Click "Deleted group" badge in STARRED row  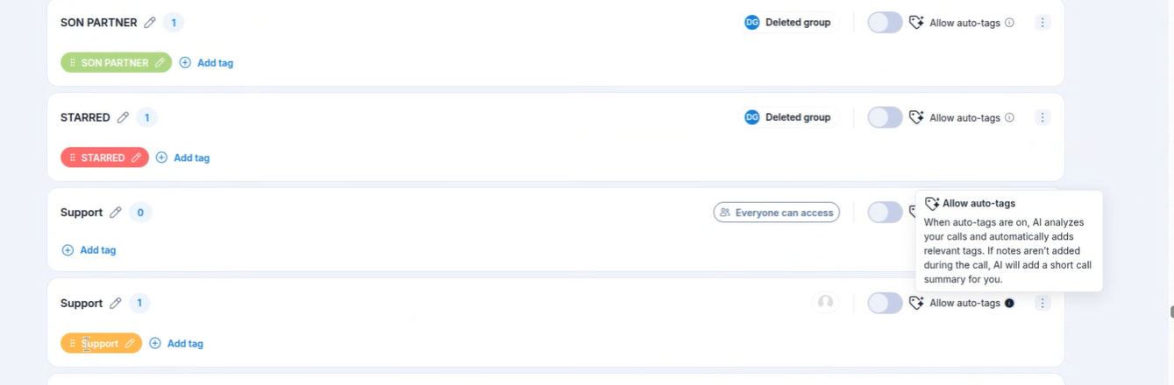pyautogui.click(x=787, y=117)
